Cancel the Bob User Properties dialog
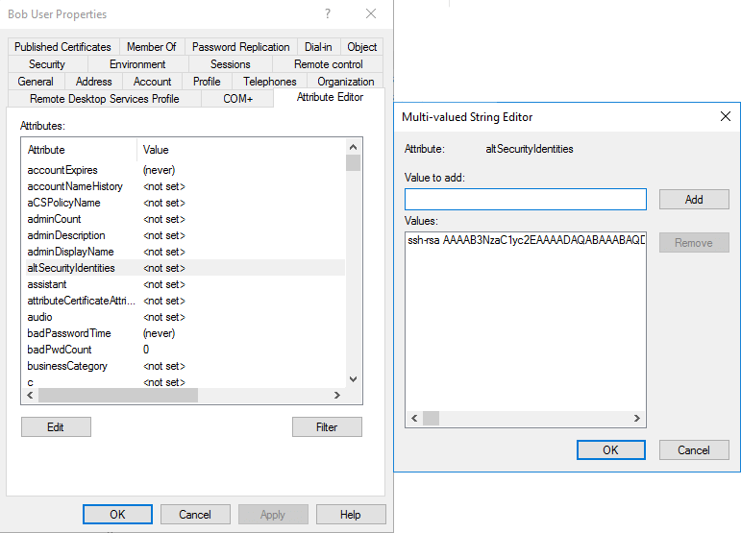741x533 pixels. tap(195, 514)
